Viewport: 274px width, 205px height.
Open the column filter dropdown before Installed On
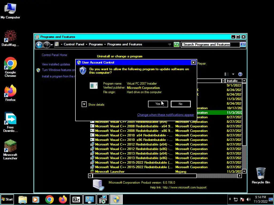click(x=223, y=81)
